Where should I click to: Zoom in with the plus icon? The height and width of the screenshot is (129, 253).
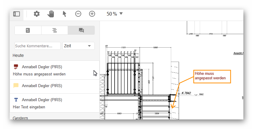92,14
